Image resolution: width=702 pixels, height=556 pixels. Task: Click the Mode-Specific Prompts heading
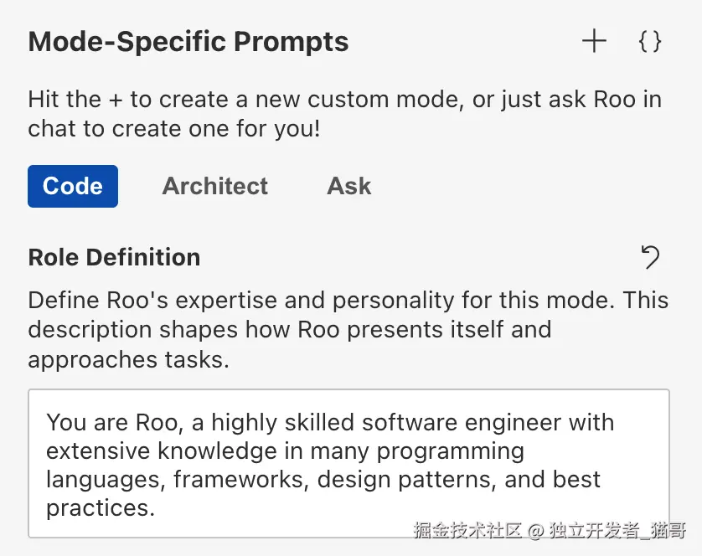click(188, 41)
